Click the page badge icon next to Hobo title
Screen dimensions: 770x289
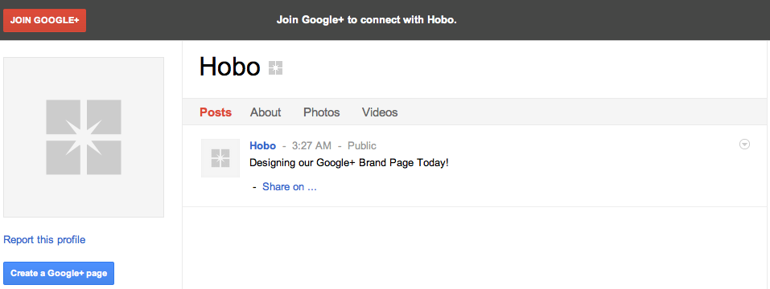(x=275, y=68)
